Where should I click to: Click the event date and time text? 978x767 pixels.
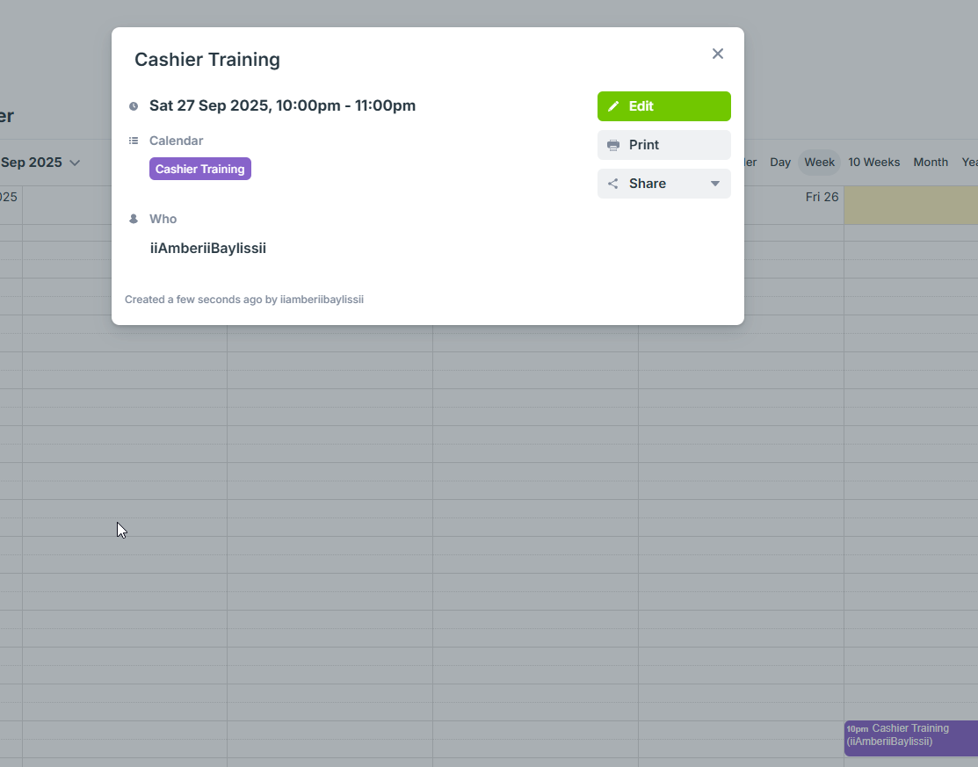pos(282,106)
